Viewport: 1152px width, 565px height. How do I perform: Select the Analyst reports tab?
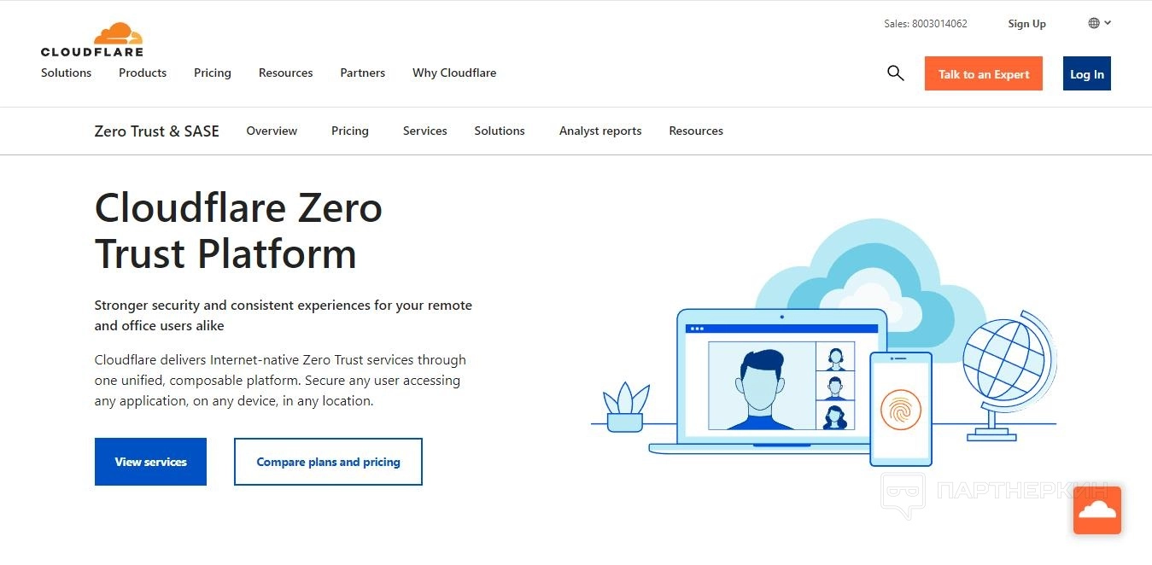point(600,131)
